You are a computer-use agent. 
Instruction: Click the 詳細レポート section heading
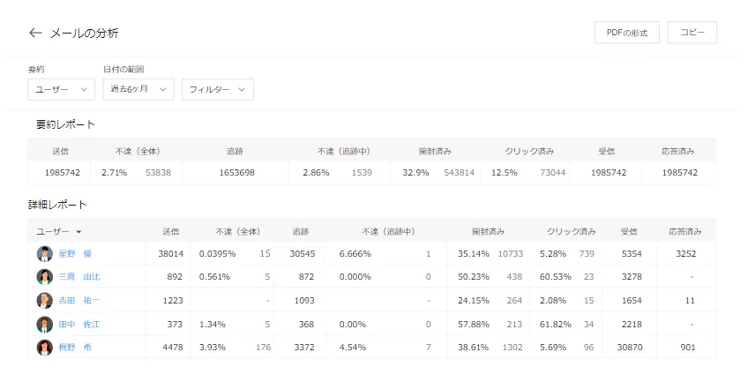(x=57, y=205)
